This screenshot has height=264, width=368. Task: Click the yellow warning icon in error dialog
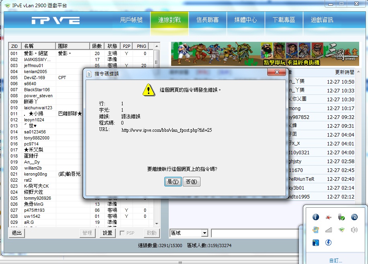point(149,90)
